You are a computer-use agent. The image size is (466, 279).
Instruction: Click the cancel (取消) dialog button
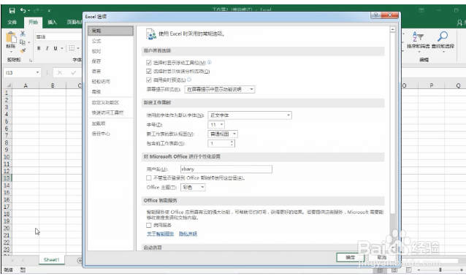click(x=381, y=257)
